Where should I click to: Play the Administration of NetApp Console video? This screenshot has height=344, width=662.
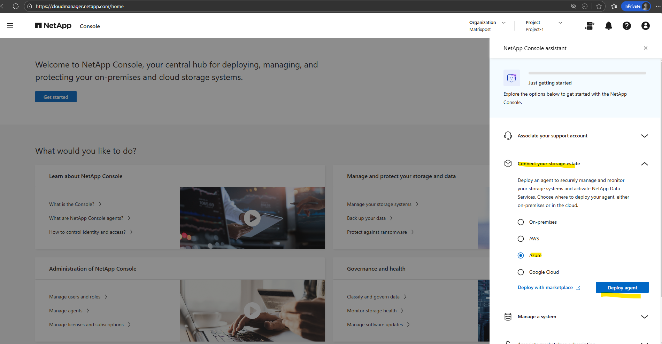(x=252, y=311)
